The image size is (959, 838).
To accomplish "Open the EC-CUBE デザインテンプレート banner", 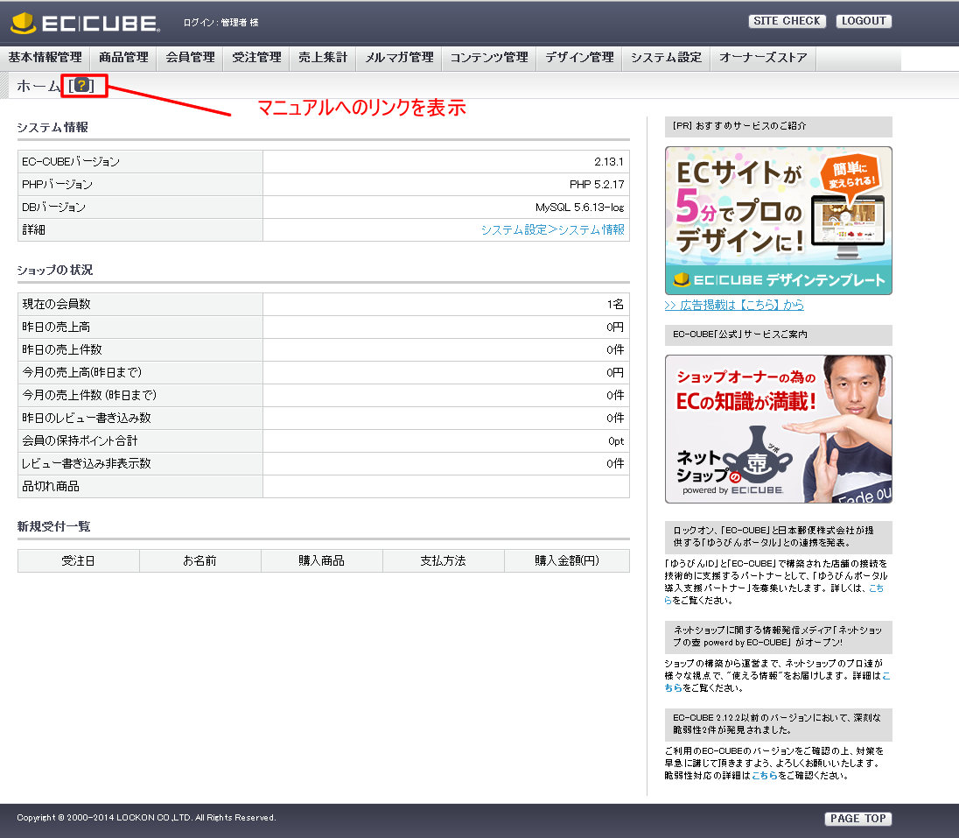I will click(779, 221).
